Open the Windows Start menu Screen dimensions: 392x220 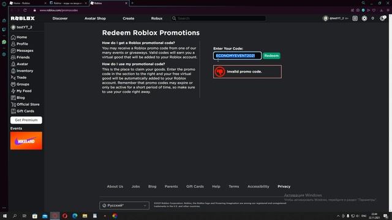click(x=4, y=216)
